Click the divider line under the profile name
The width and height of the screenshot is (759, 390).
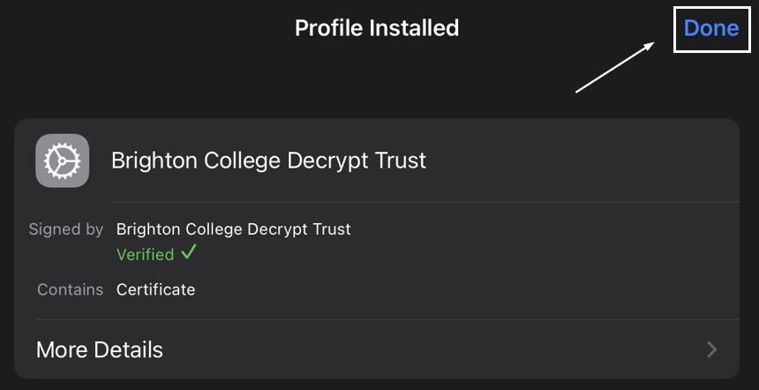(425, 201)
